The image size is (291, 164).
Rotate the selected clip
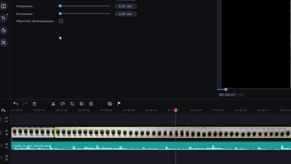pyautogui.click(x=63, y=104)
